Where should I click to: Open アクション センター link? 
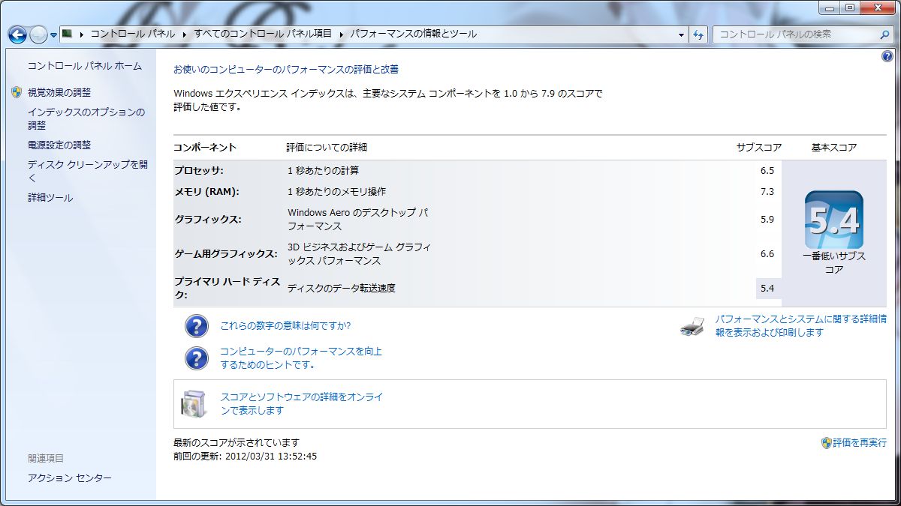click(70, 478)
